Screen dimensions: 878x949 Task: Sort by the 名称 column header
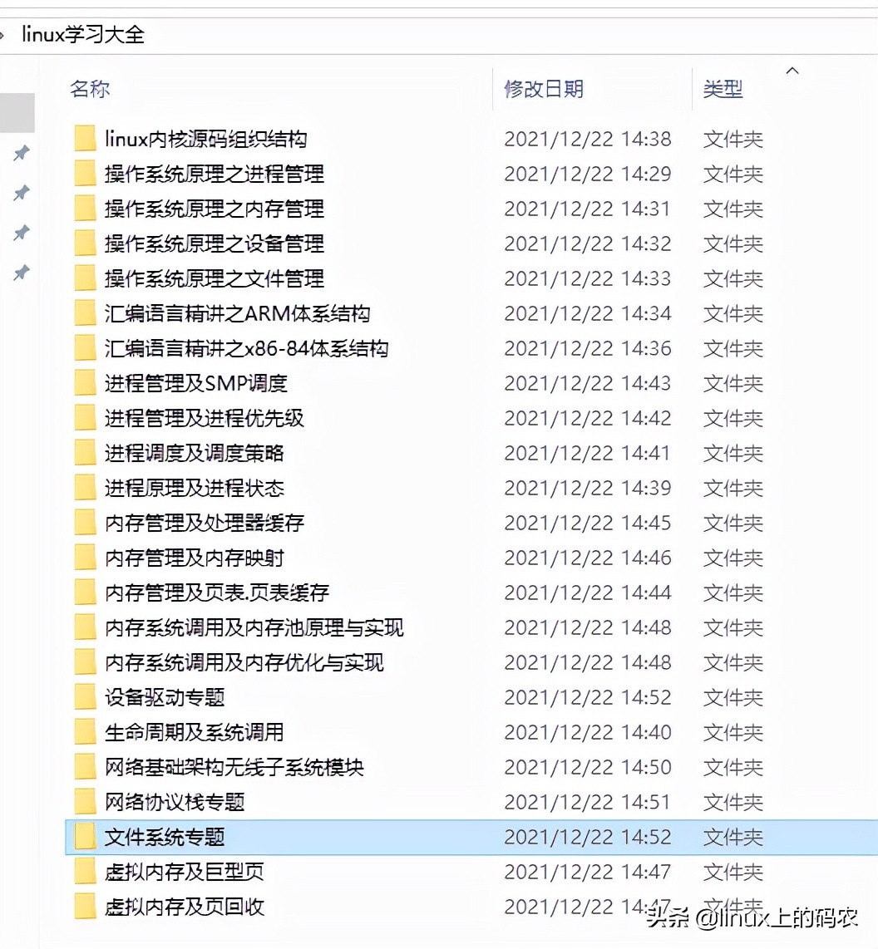click(90, 89)
